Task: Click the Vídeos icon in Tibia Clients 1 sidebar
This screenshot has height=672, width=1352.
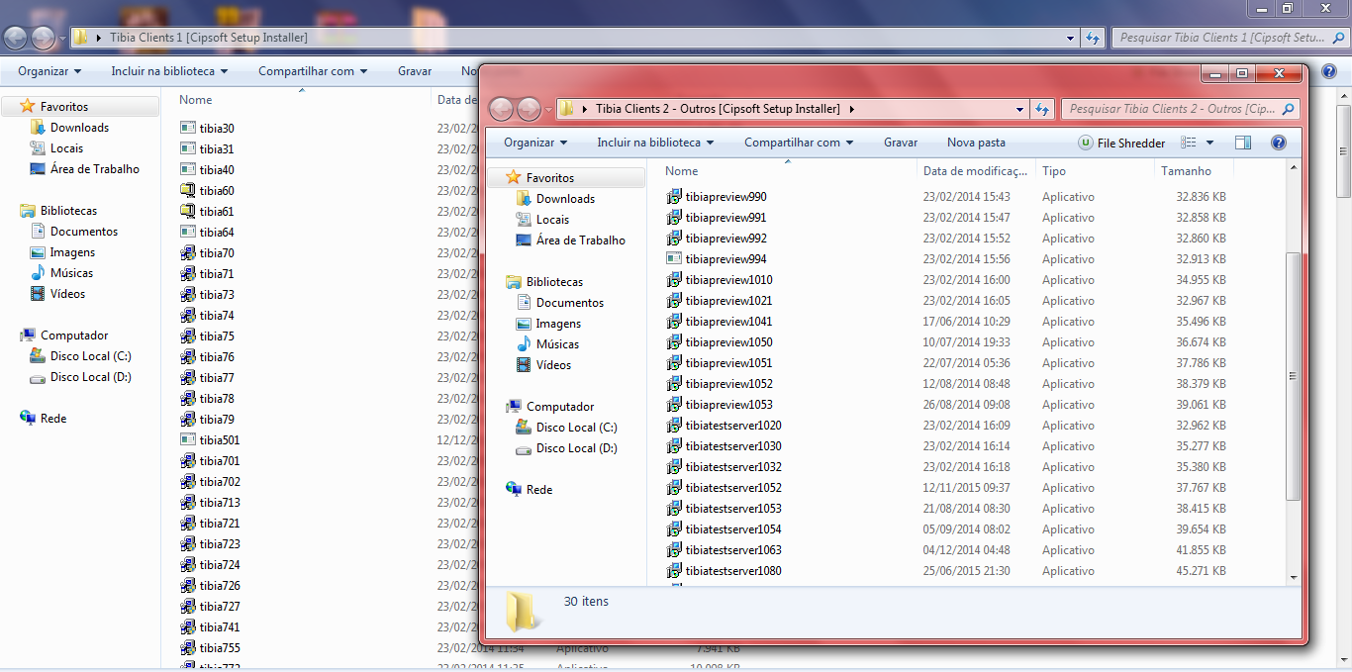Action: click(38, 294)
